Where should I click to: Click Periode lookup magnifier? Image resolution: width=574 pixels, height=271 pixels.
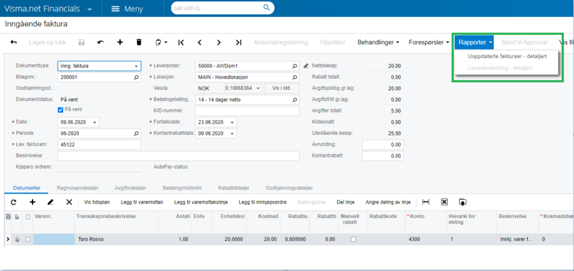136,134
